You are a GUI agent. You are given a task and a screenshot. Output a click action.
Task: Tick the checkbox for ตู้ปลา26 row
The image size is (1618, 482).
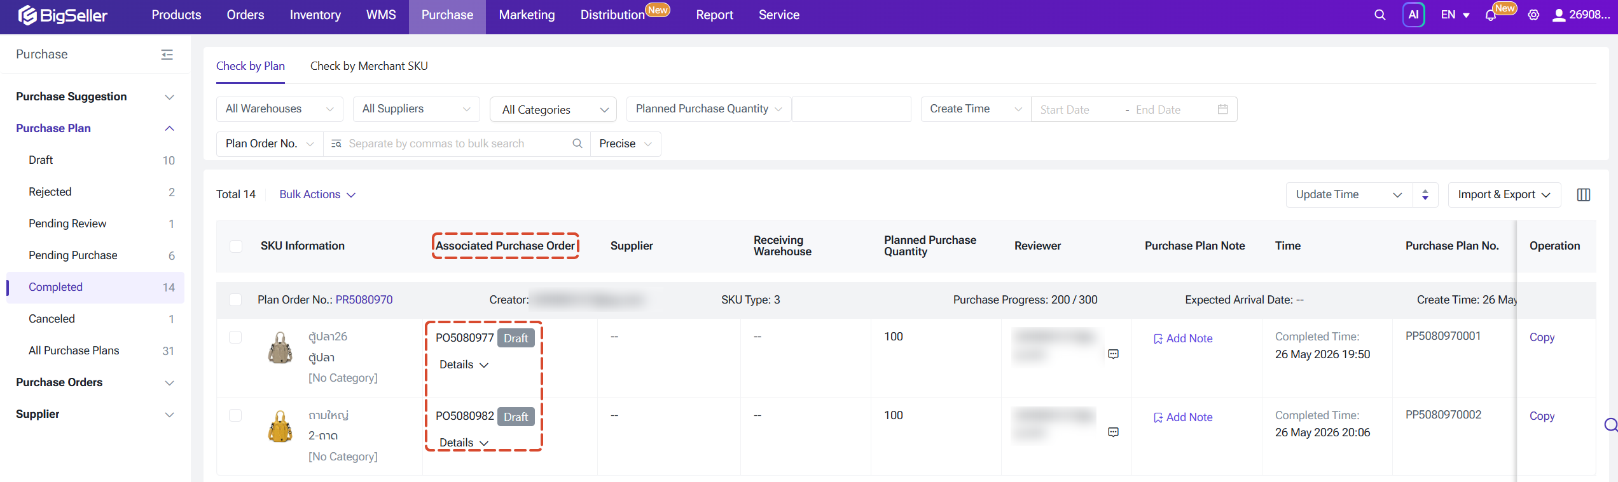(x=235, y=337)
